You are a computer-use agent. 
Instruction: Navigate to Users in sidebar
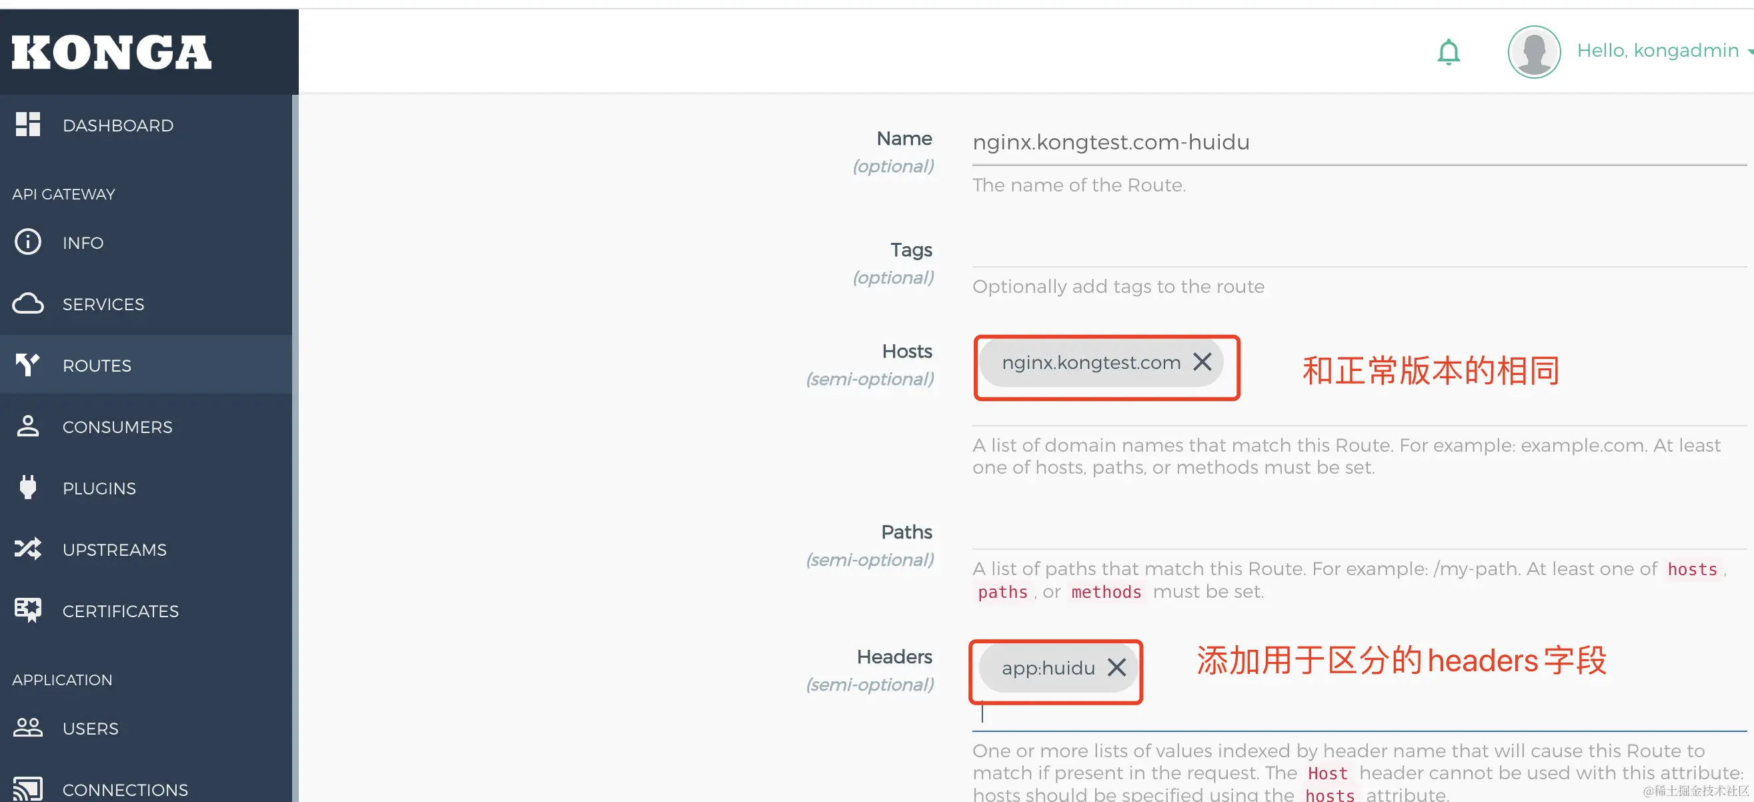pos(90,728)
